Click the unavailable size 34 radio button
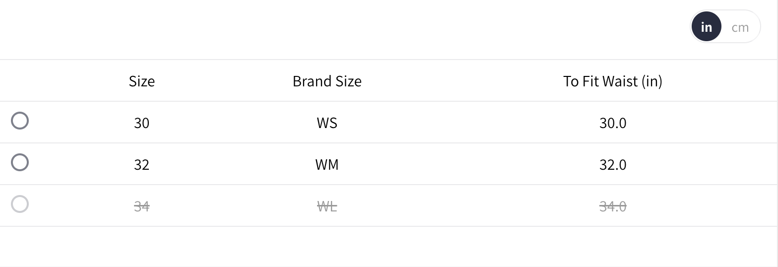 [20, 204]
